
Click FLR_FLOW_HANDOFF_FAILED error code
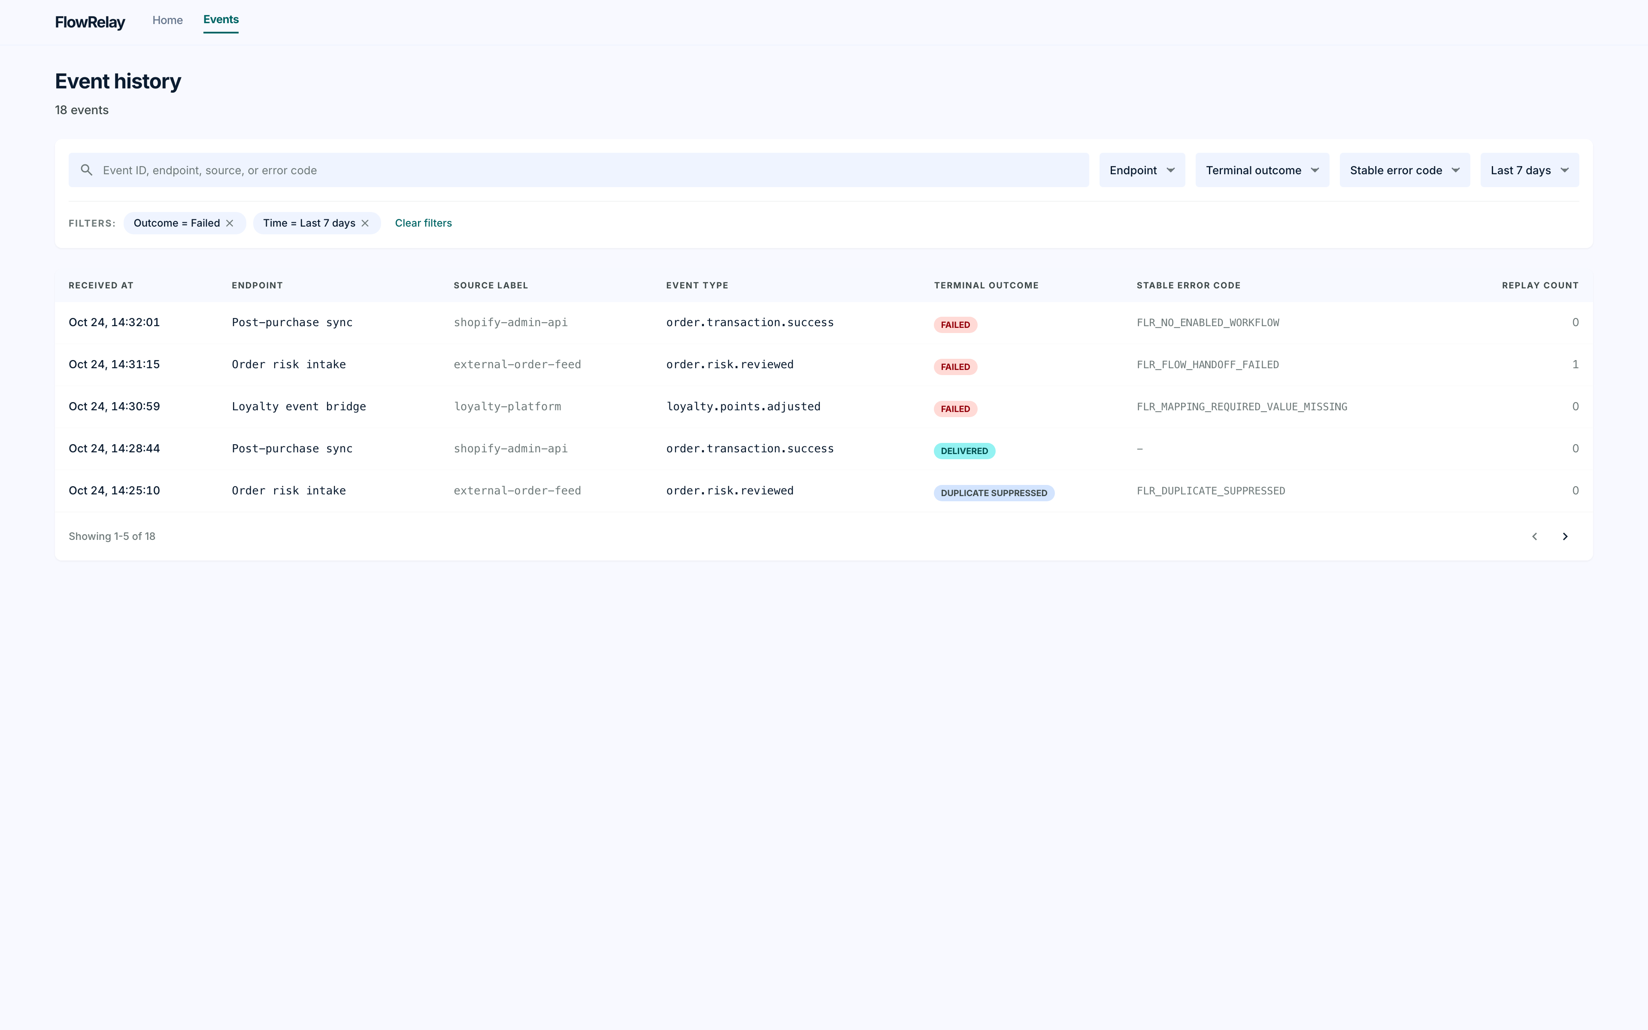coord(1207,365)
